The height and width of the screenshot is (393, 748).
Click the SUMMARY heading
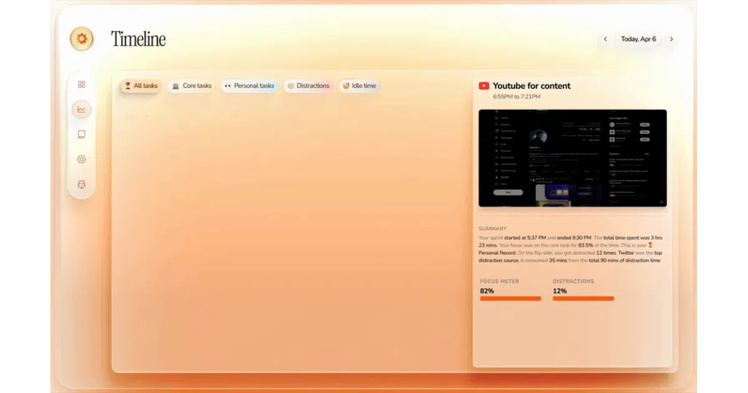(492, 229)
